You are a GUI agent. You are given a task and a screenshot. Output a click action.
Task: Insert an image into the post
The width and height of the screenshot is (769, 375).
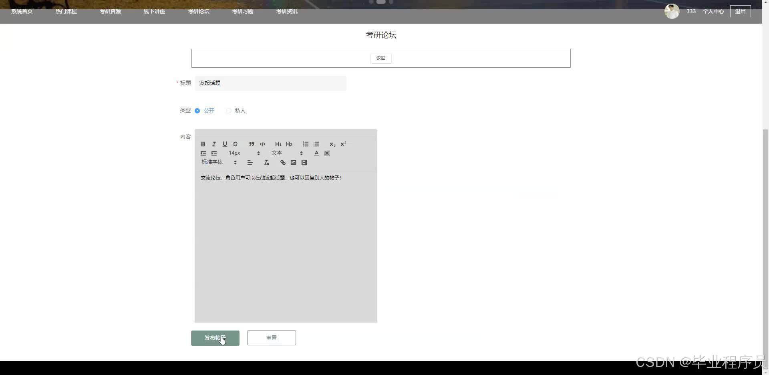[x=293, y=162]
